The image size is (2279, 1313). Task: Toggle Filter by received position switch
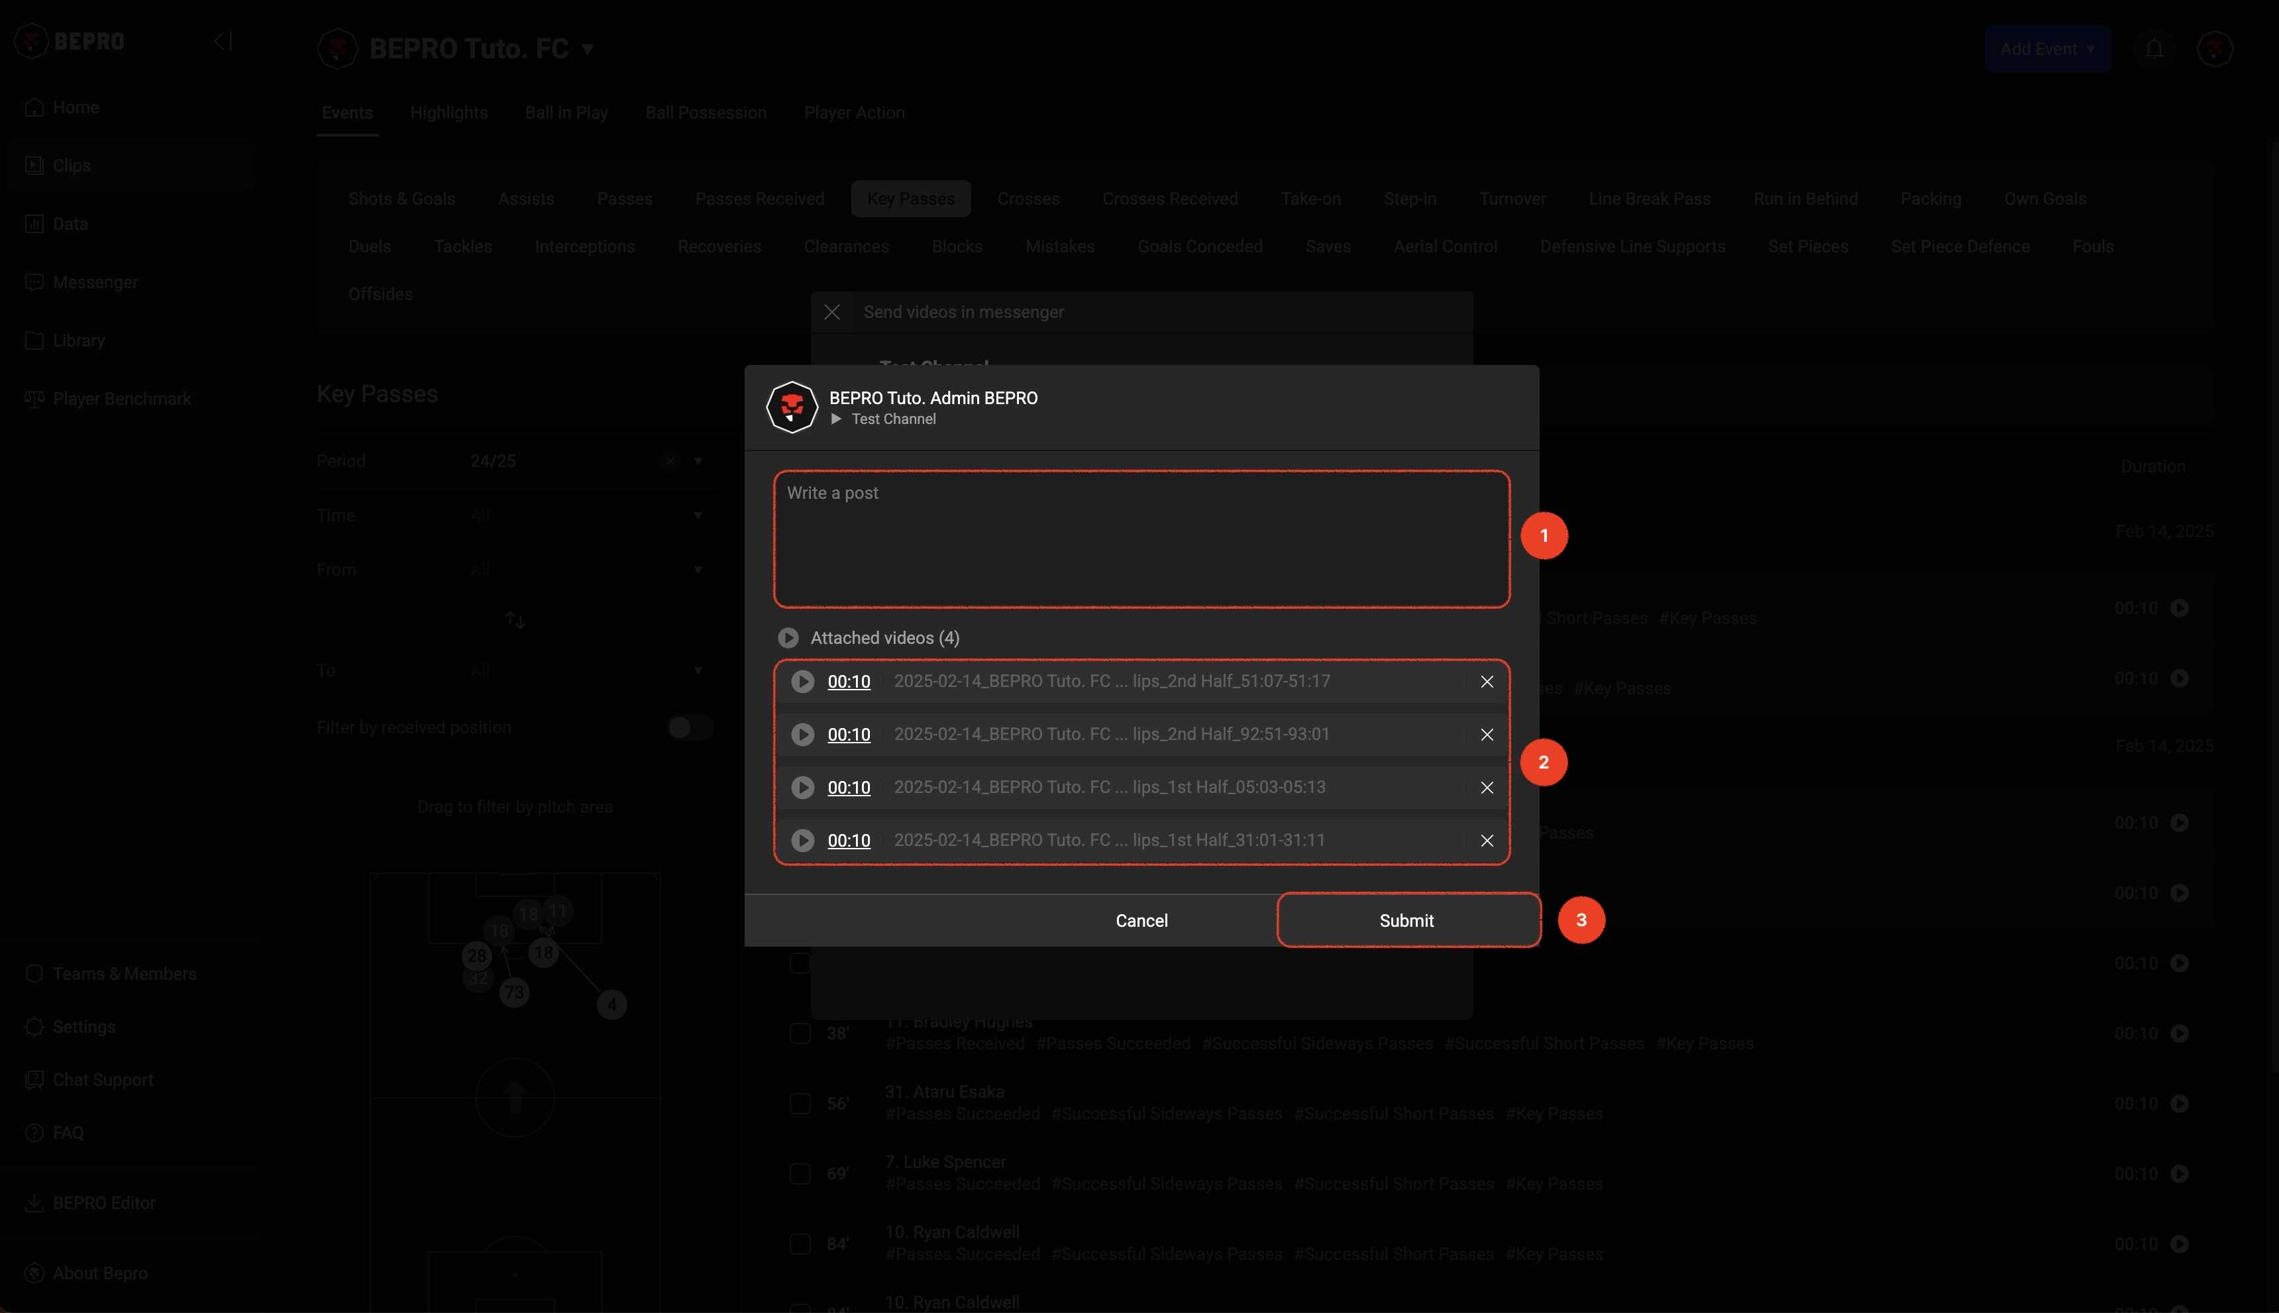tap(690, 728)
